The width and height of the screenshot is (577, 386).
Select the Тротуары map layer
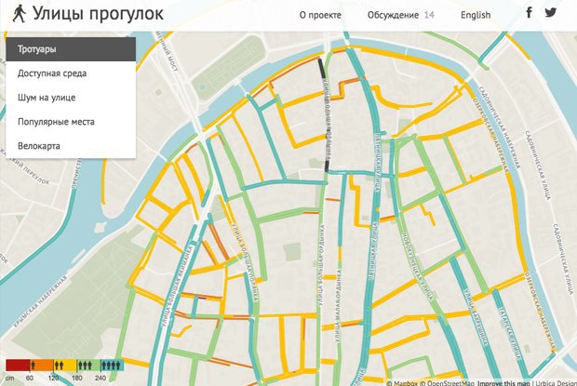(71, 48)
